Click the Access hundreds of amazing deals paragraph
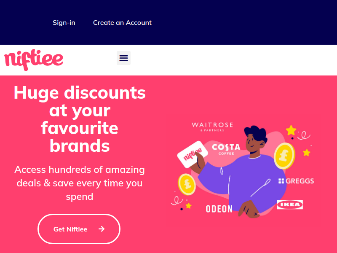Screen dimensions: 337x253 coord(80,183)
